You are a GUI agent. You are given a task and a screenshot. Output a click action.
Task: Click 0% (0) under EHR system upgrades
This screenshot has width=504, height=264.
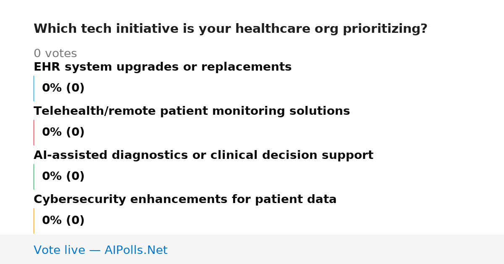[x=63, y=88]
